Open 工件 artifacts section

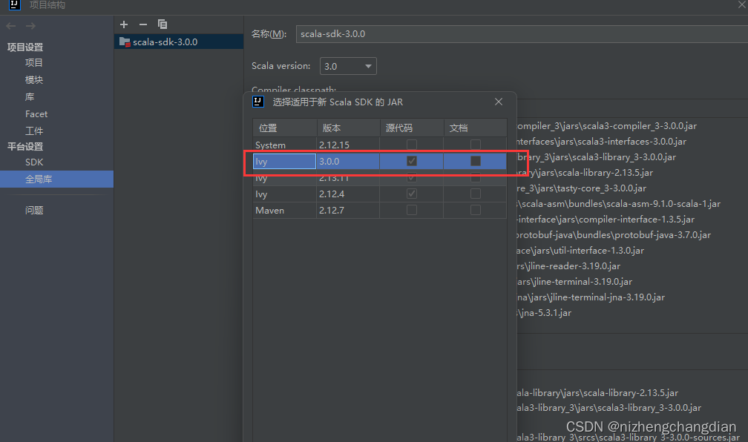tap(34, 131)
